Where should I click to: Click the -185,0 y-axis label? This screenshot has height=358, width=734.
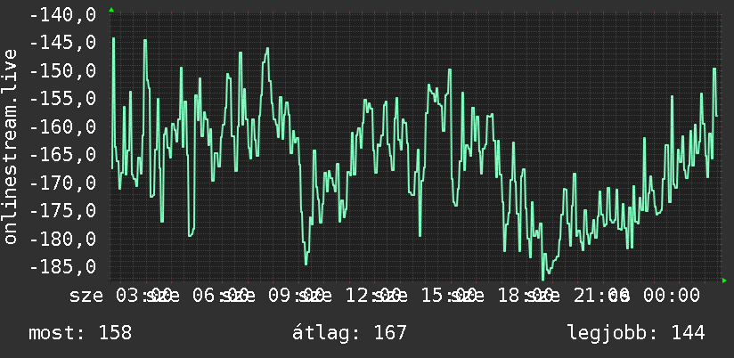[x=62, y=267]
